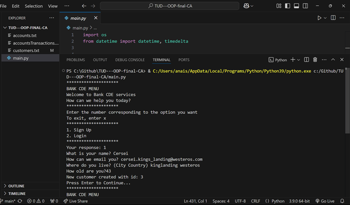Toggle primary side bar visibility
Viewport: 350px width, 205px height.
point(287,6)
